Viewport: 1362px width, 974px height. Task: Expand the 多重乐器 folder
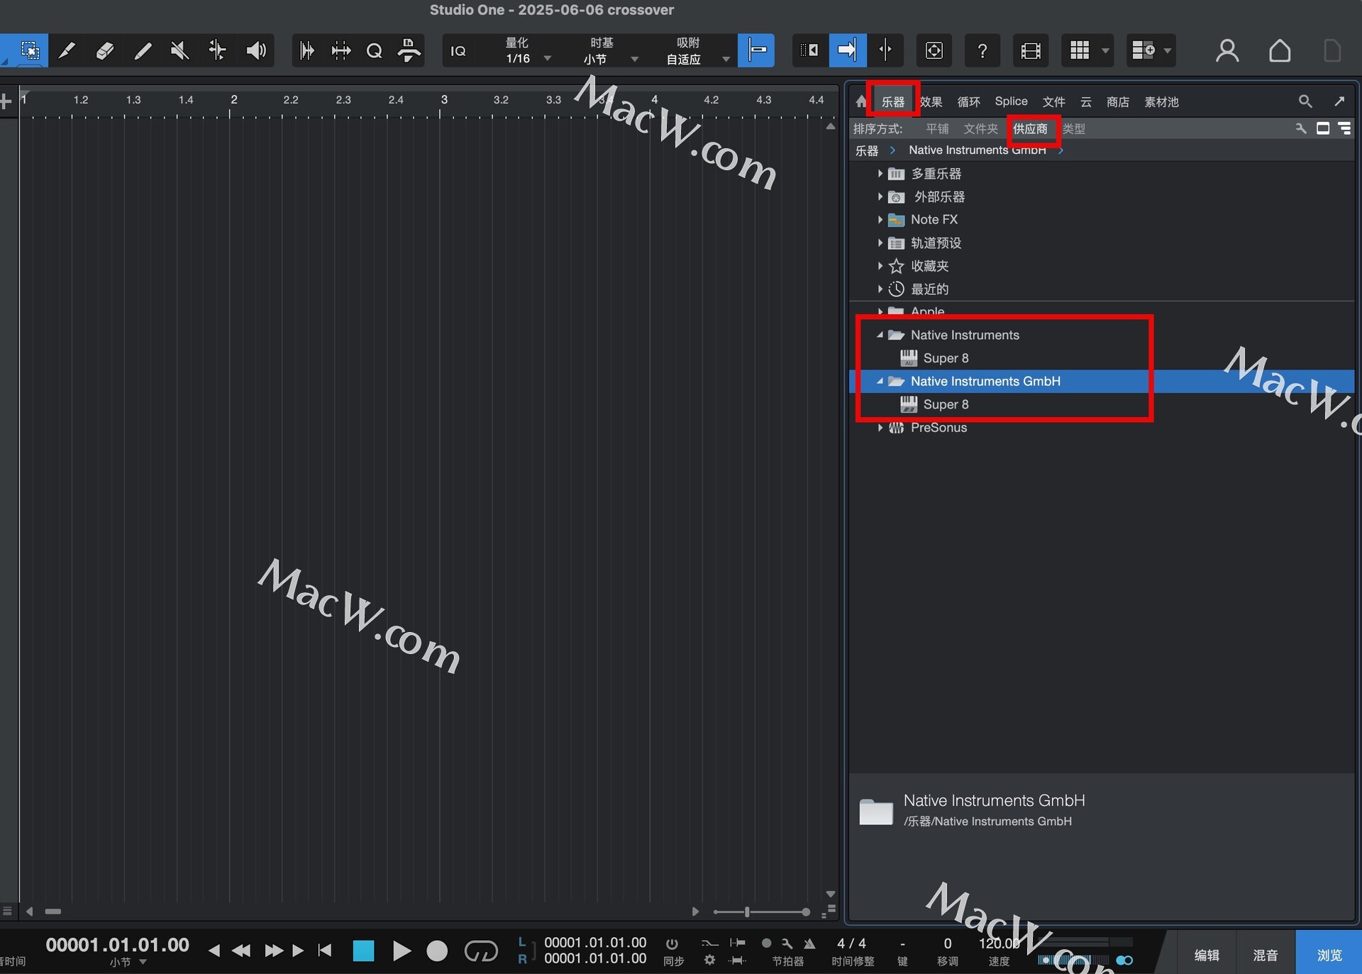pos(880,173)
